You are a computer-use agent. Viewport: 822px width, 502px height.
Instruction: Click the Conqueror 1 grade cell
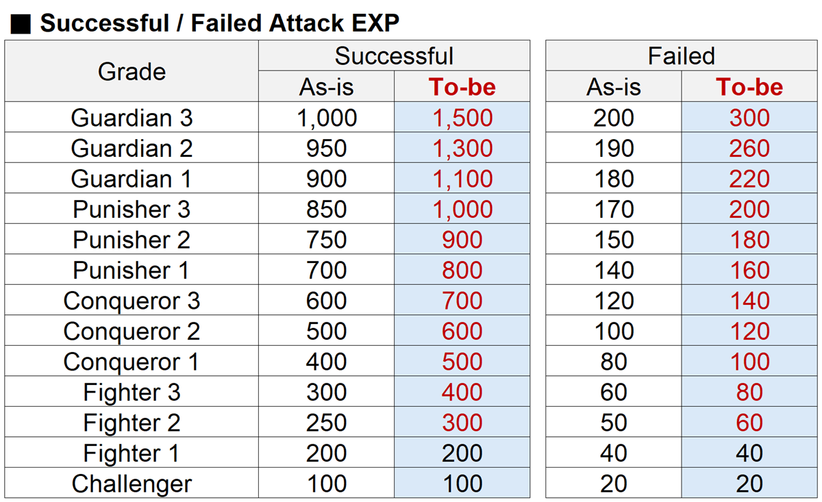[x=132, y=362]
